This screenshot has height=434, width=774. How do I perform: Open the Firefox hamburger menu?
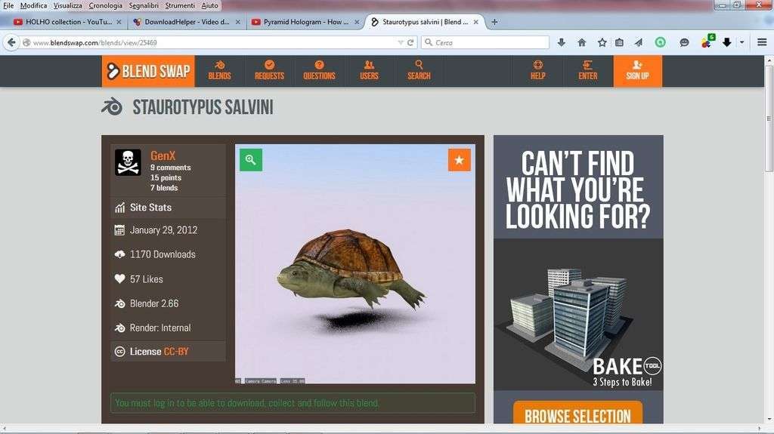[762, 42]
